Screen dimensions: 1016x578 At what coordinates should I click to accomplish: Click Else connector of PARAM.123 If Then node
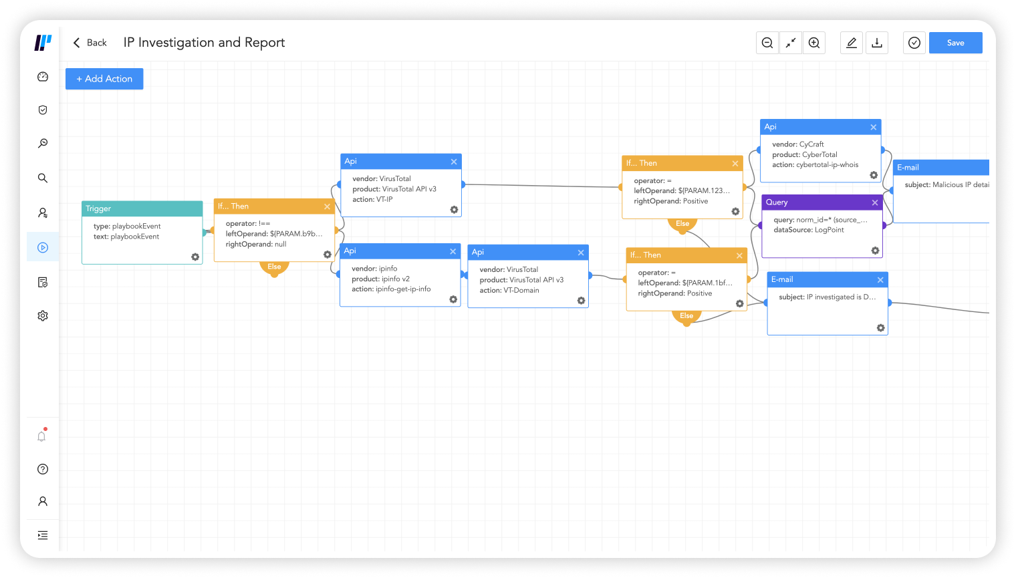tap(682, 225)
